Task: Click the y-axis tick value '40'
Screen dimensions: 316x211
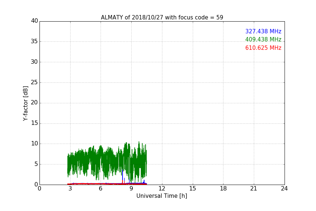Action: point(34,21)
